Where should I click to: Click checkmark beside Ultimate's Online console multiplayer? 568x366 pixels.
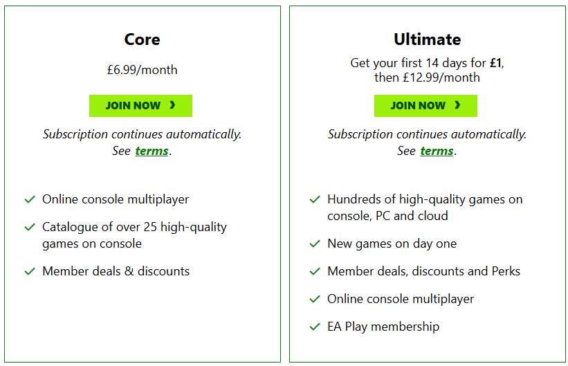(x=315, y=299)
